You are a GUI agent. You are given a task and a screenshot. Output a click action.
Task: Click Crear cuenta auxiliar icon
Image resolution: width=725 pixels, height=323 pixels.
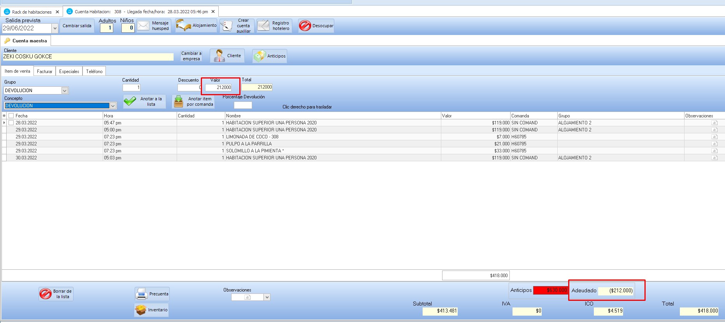pos(227,26)
